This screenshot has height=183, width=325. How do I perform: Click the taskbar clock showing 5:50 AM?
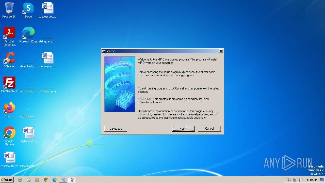(312, 180)
